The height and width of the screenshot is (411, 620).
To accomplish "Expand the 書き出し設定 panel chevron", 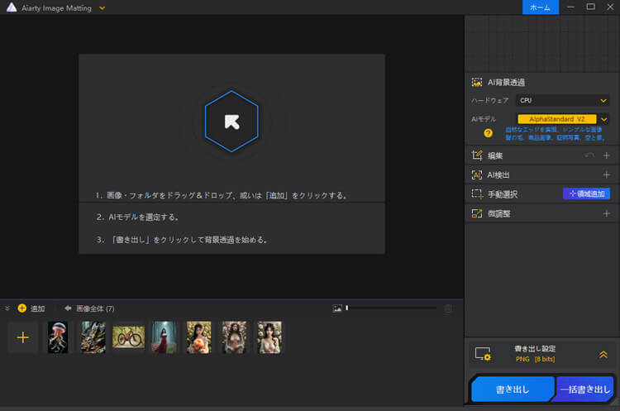I will tap(603, 354).
